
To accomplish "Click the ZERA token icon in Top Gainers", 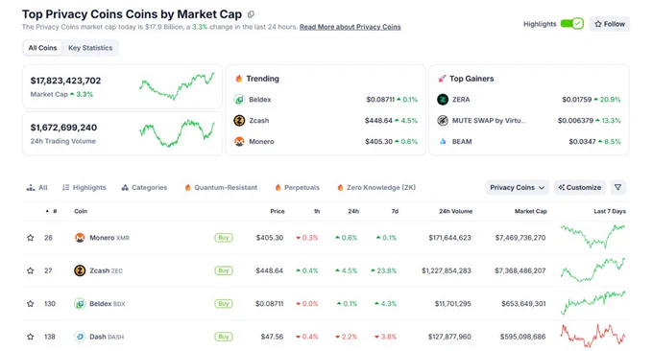I will pyautogui.click(x=443, y=100).
